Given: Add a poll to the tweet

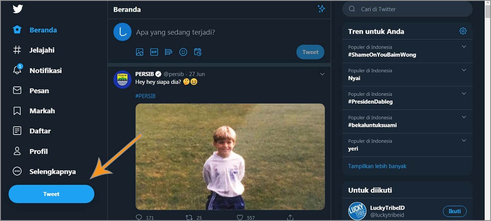Looking at the screenshot, I should (x=169, y=52).
